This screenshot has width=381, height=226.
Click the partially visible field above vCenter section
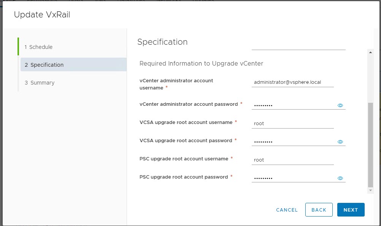pos(298,46)
